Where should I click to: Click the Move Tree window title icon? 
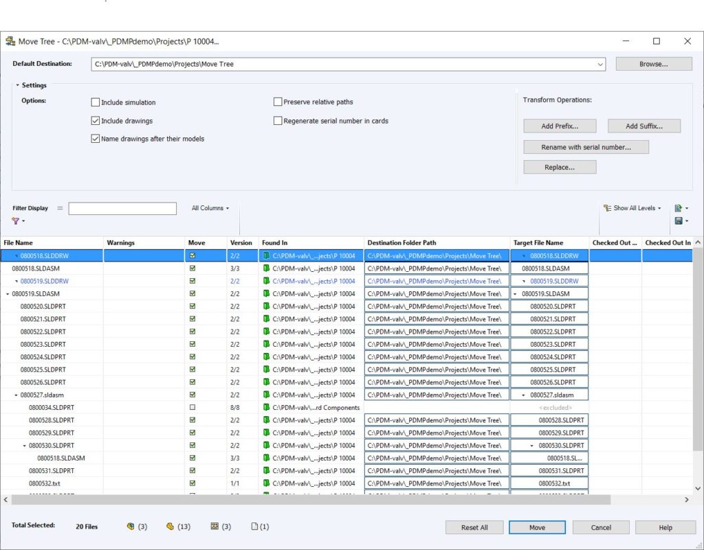[10, 41]
